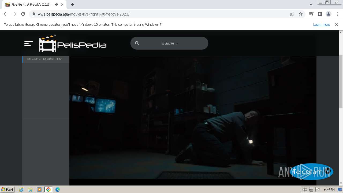
Task: Toggle Chrome side panel
Action: click(x=320, y=14)
